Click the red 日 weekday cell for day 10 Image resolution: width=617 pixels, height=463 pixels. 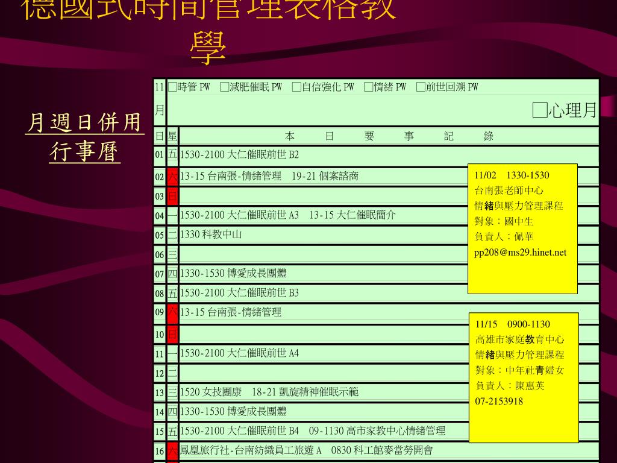point(172,334)
